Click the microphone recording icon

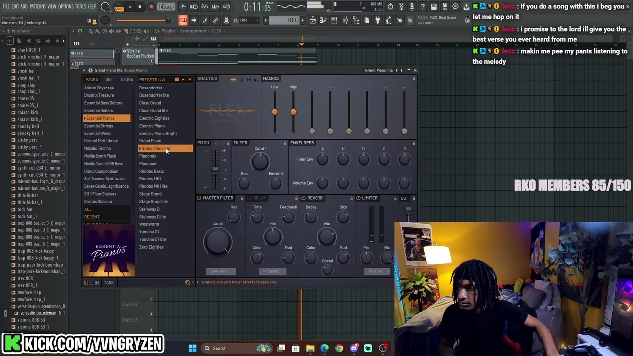pos(412,7)
